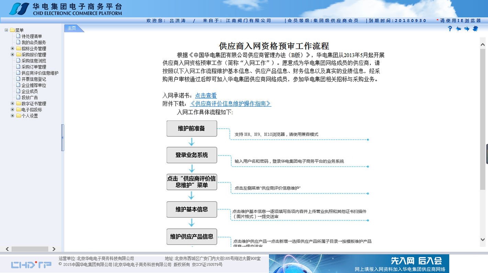Click the 输入用户名和密码 step description
Viewport: 488px width, 273px height.
[289, 161]
